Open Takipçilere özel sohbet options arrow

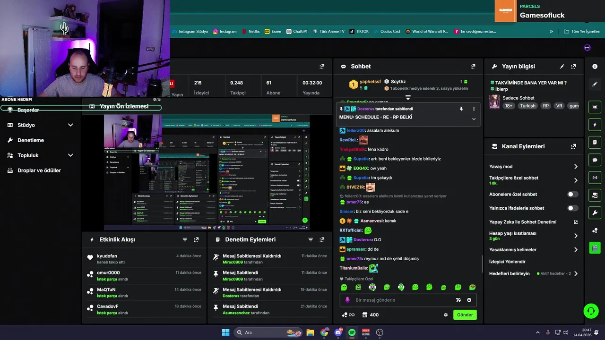click(576, 180)
